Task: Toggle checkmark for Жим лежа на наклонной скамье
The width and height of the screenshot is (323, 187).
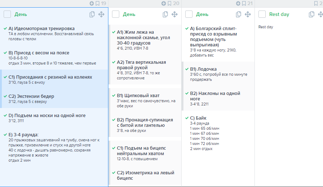Action: pos(114,32)
